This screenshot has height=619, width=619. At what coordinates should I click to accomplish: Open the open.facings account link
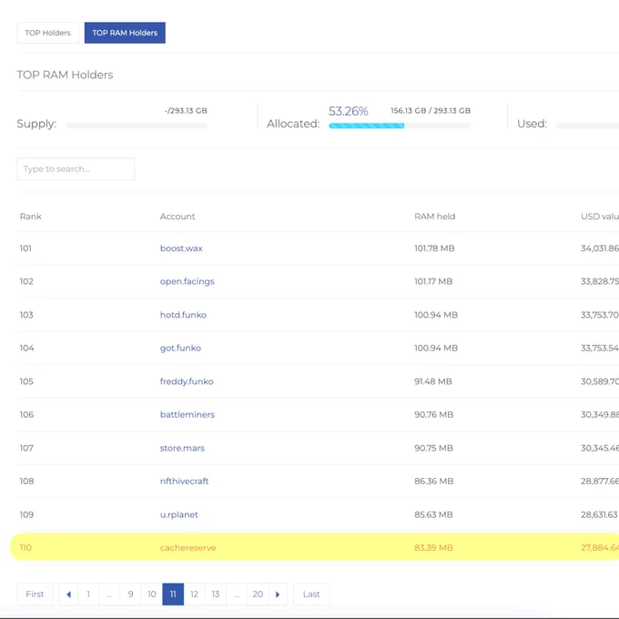point(188,281)
